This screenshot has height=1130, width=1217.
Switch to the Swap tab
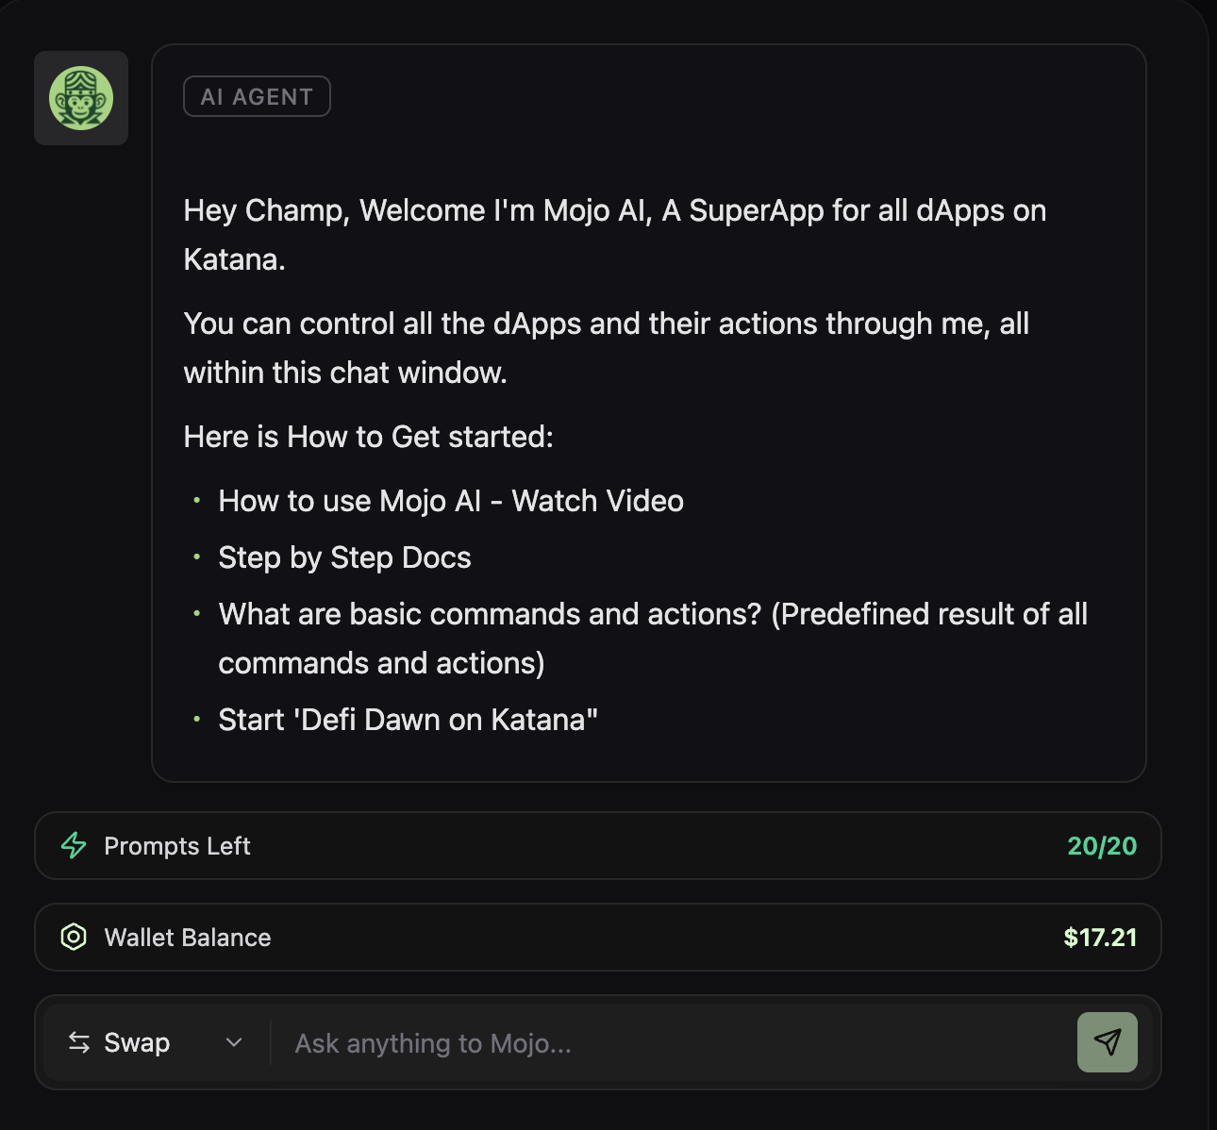coord(136,1042)
